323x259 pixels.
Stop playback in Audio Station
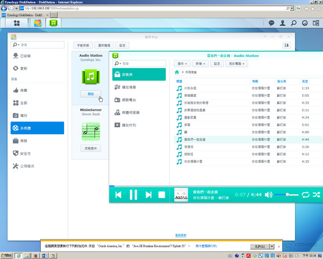tap(161, 194)
